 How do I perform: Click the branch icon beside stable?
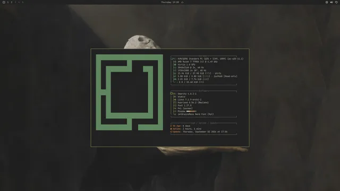click(x=175, y=97)
